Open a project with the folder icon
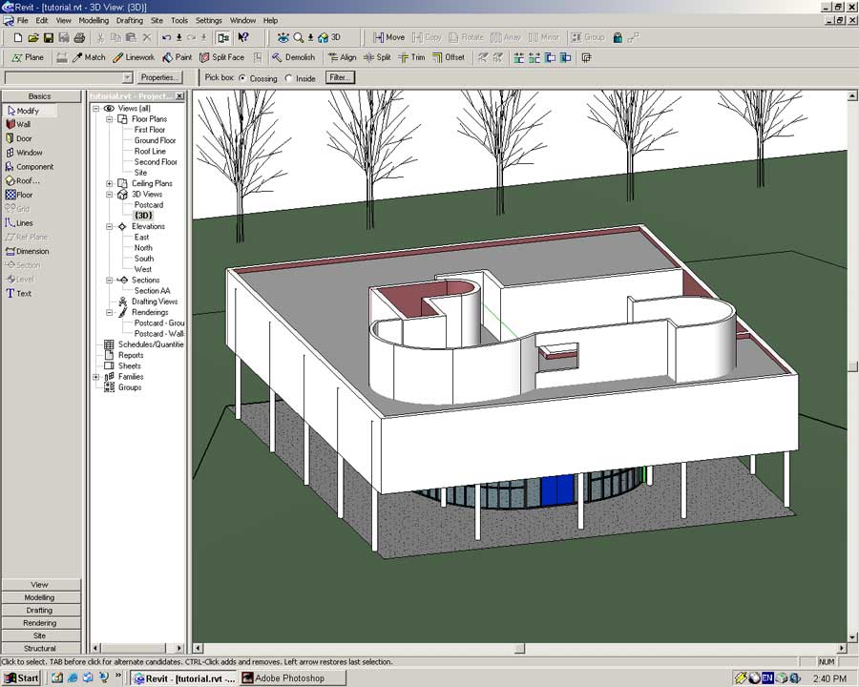Image resolution: width=859 pixels, height=687 pixels. [x=32, y=38]
